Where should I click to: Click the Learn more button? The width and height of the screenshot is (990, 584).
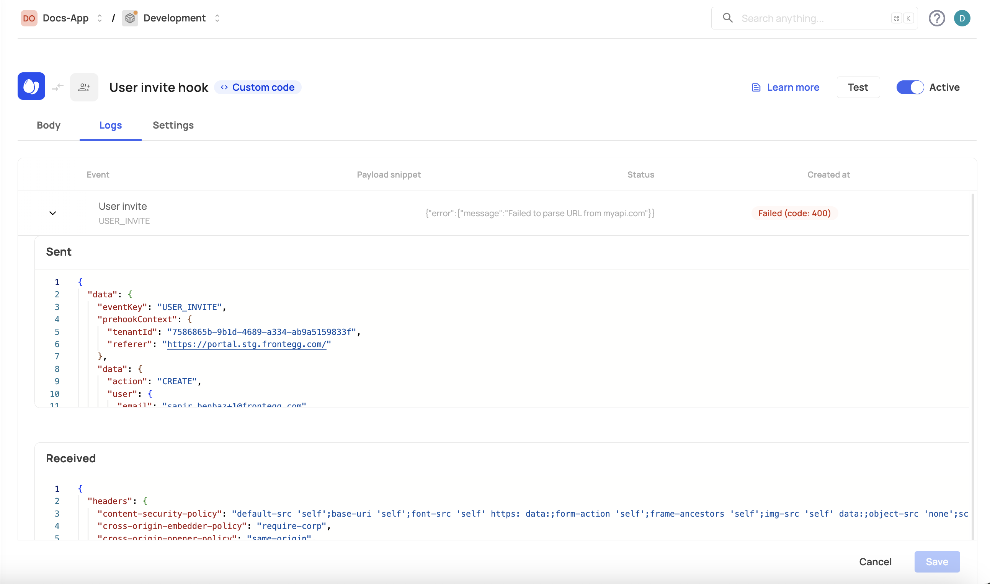784,86
